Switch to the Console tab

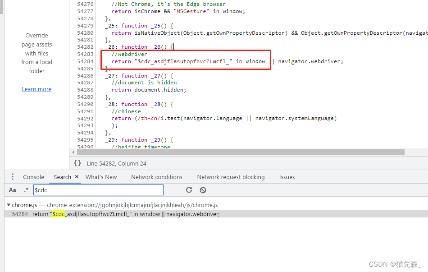(x=33, y=177)
